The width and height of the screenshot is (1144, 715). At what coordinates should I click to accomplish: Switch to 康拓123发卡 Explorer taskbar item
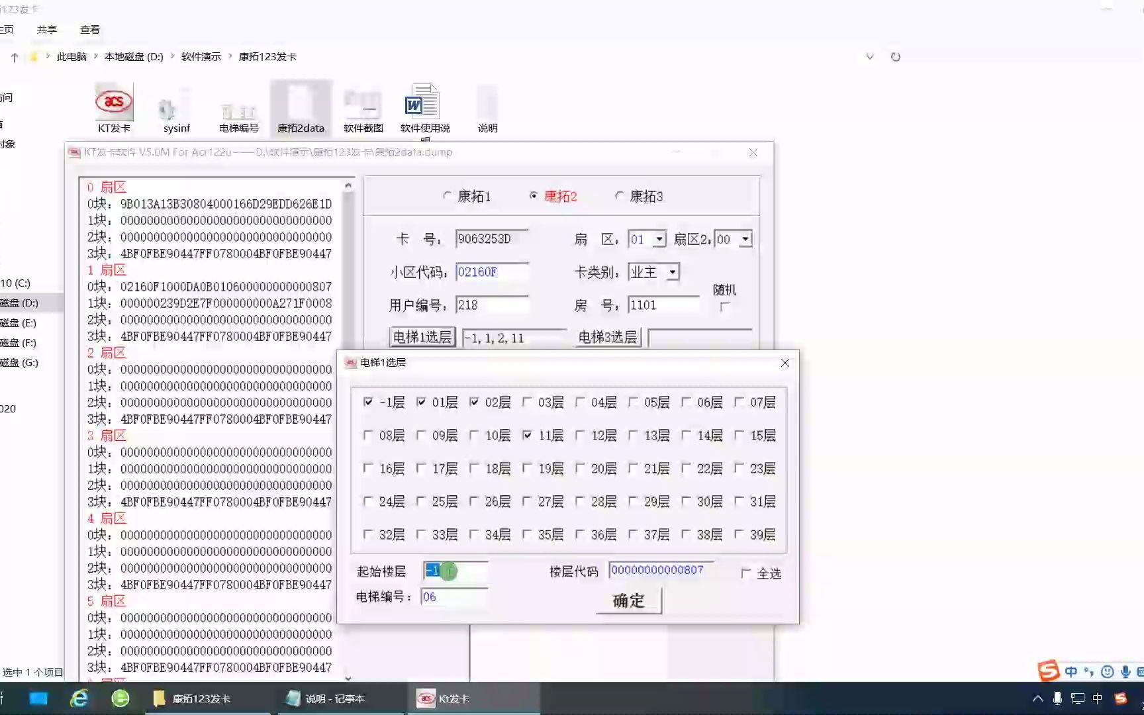pos(207,698)
